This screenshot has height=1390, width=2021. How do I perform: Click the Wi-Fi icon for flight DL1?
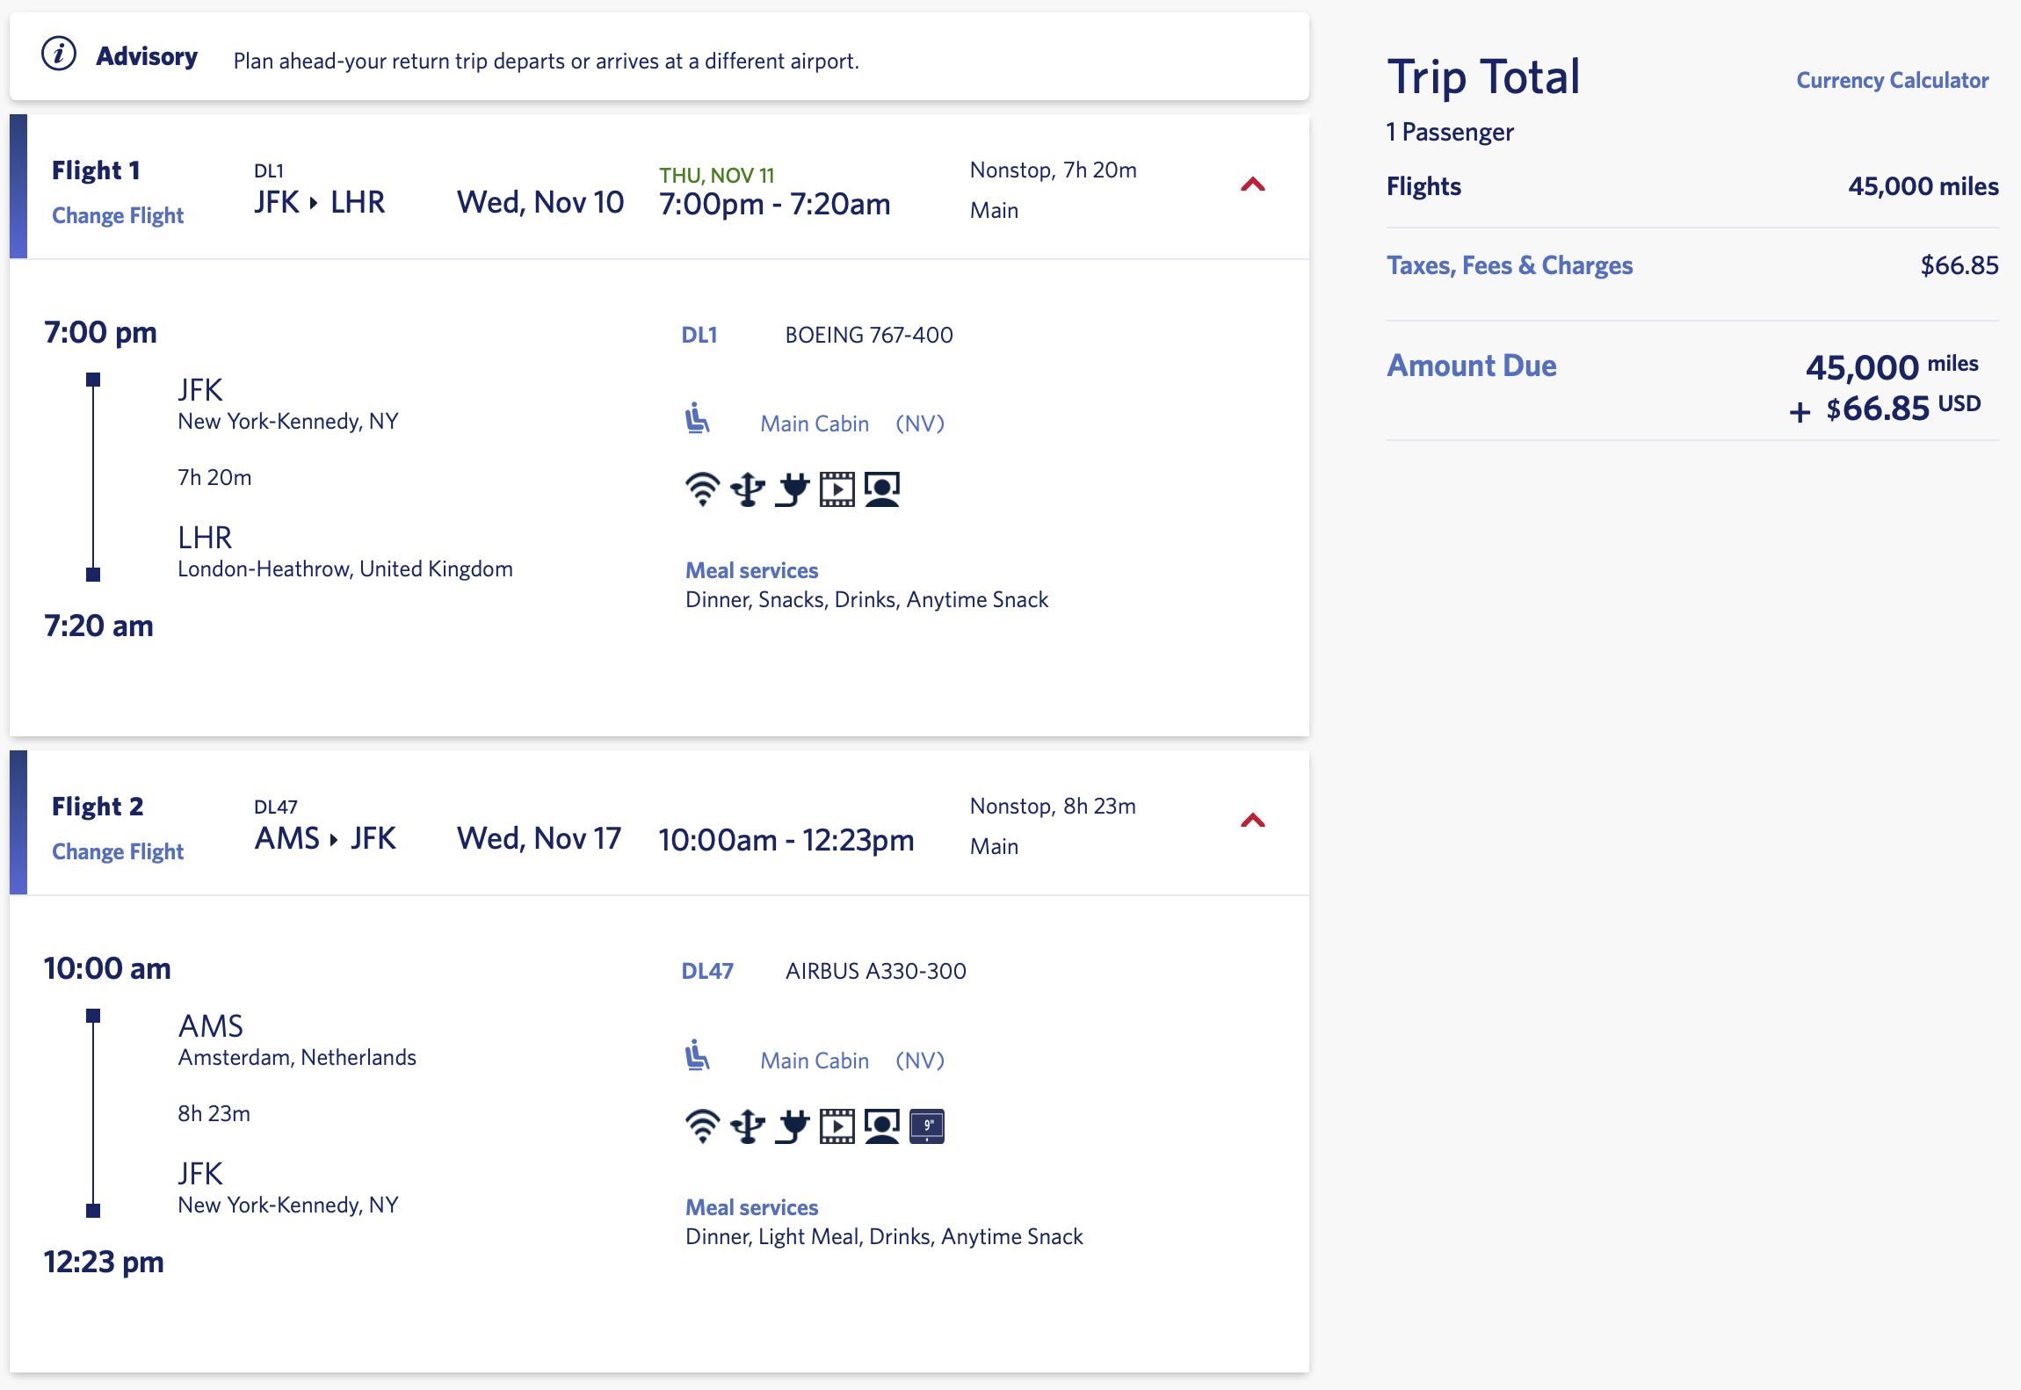tap(702, 489)
